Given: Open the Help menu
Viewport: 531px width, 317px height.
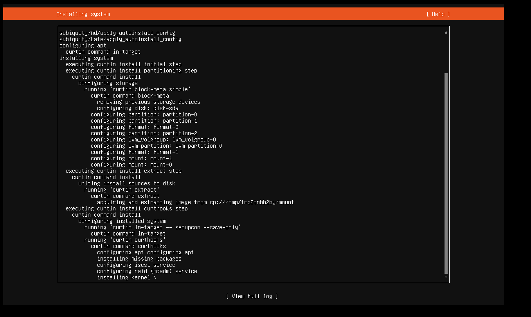Looking at the screenshot, I should (438, 14).
